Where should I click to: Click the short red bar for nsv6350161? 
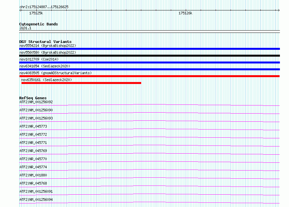[81, 83]
